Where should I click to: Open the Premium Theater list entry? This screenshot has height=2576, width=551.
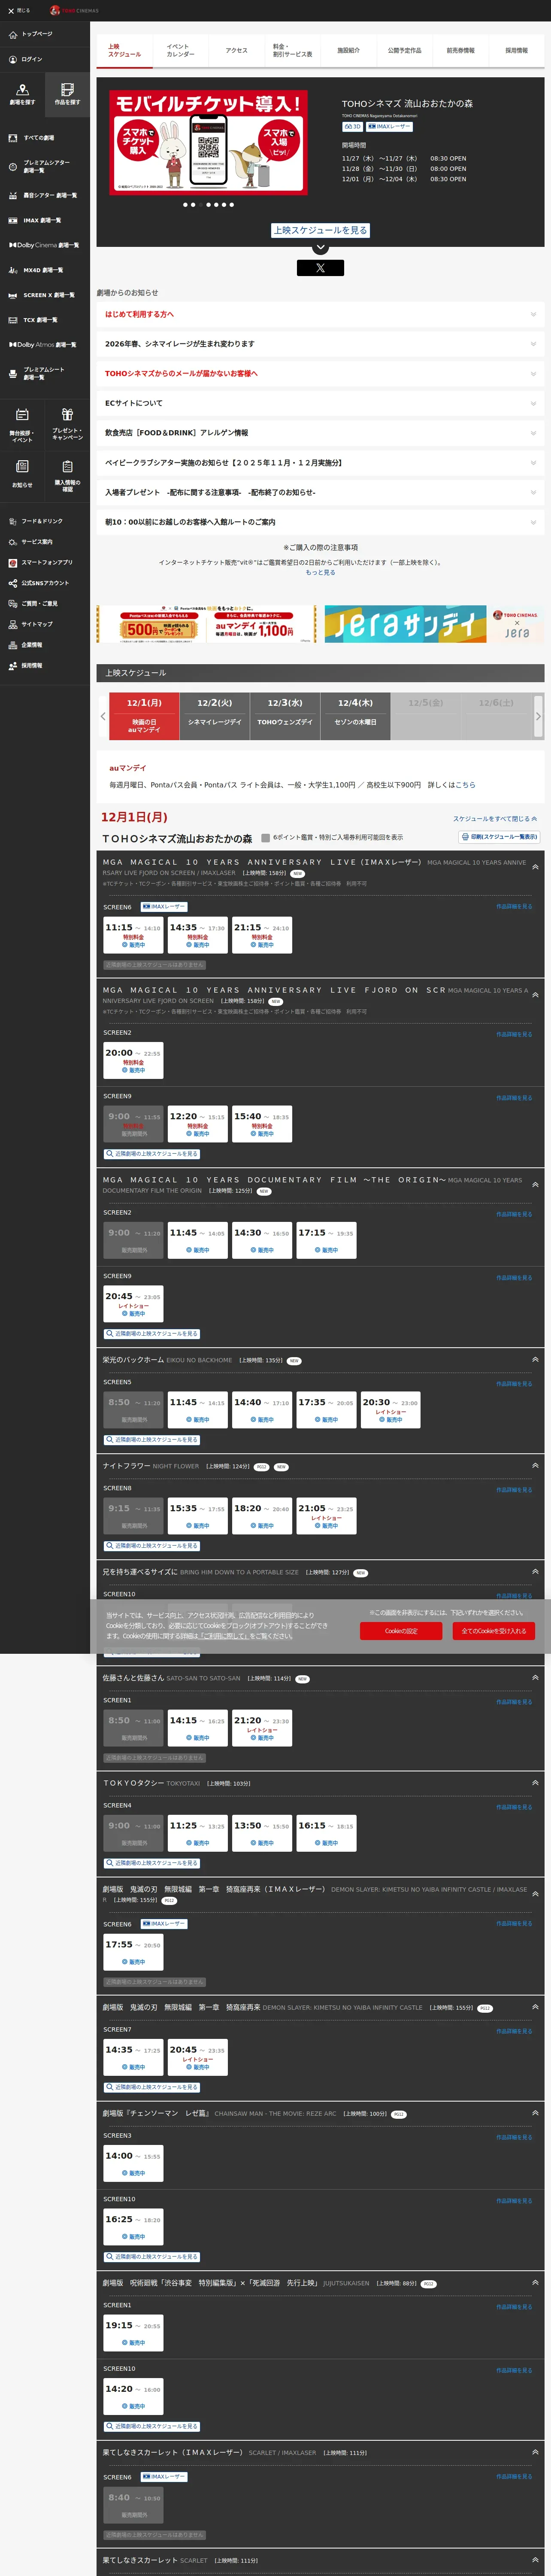click(44, 166)
